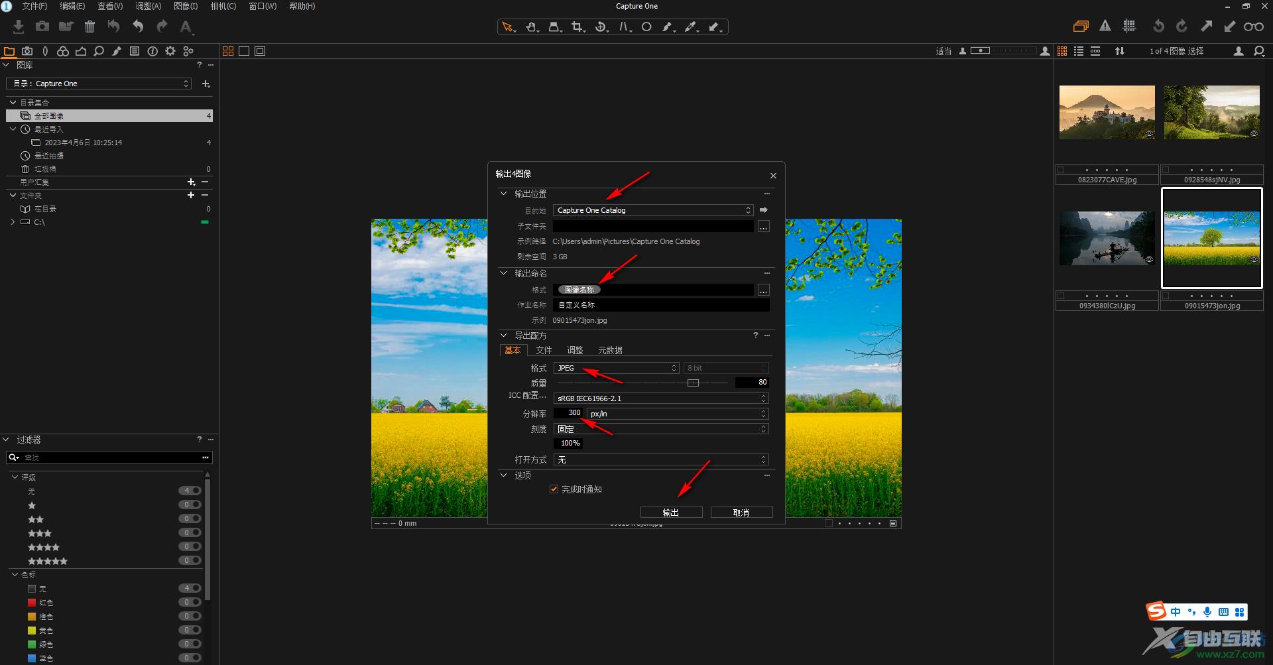Image resolution: width=1273 pixels, height=665 pixels.
Task: Collapse the 输出命名 section
Action: pyautogui.click(x=504, y=273)
